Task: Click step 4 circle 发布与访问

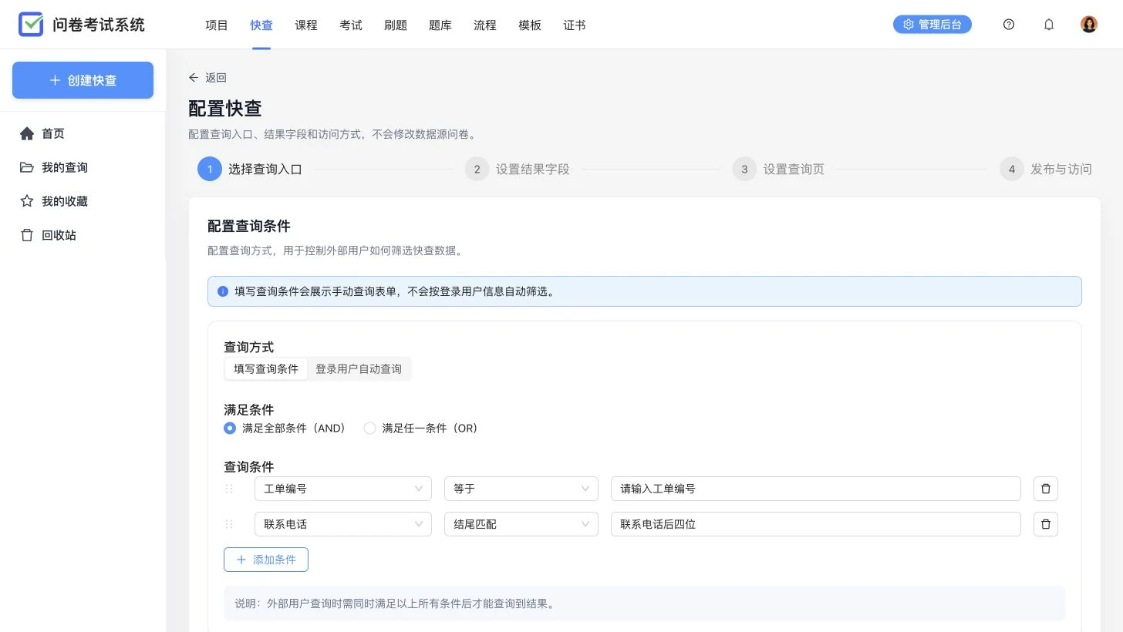Action: 1012,169
